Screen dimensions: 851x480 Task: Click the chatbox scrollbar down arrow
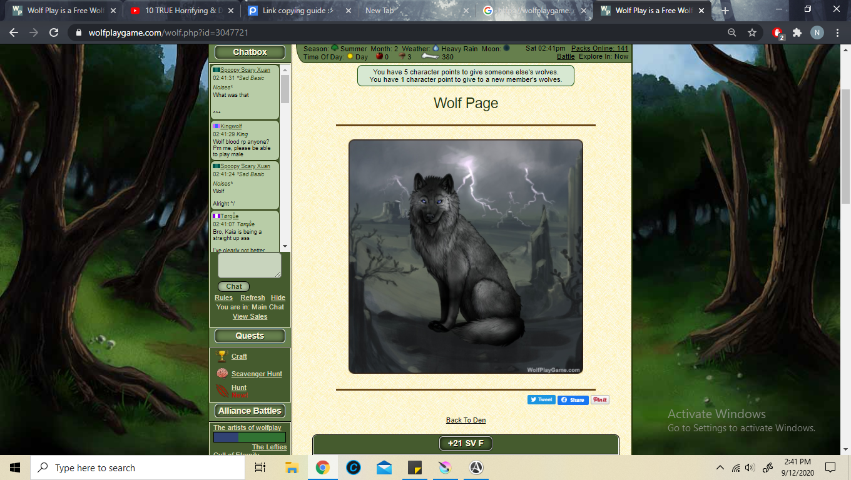click(x=285, y=247)
